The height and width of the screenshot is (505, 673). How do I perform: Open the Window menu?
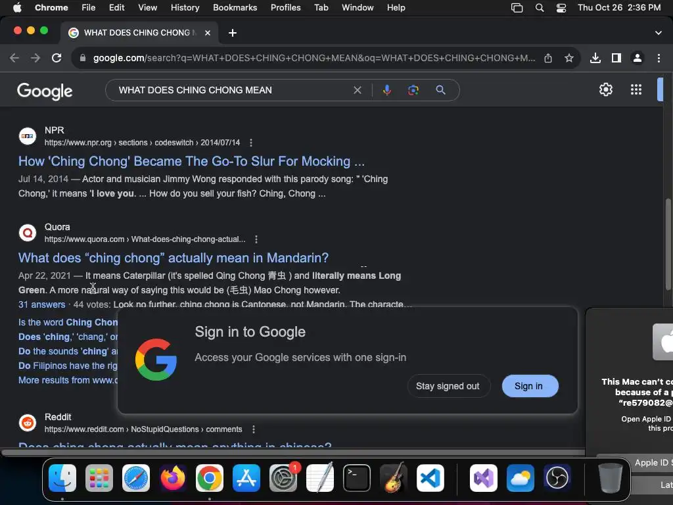[358, 8]
